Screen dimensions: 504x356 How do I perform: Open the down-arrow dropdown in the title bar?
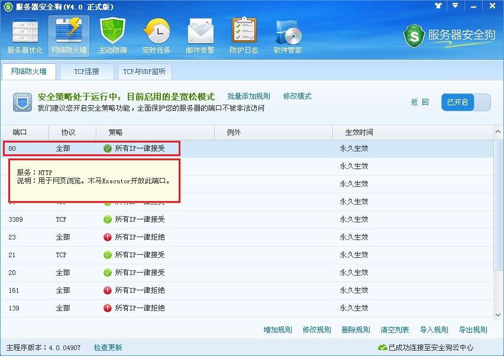(454, 6)
